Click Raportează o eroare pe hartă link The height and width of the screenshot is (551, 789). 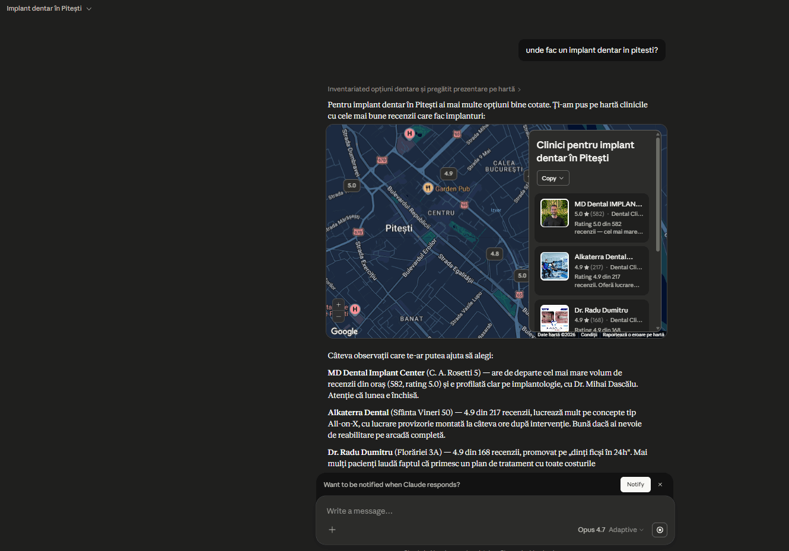point(634,335)
